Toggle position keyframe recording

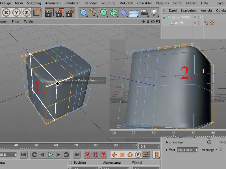pos(114,155)
